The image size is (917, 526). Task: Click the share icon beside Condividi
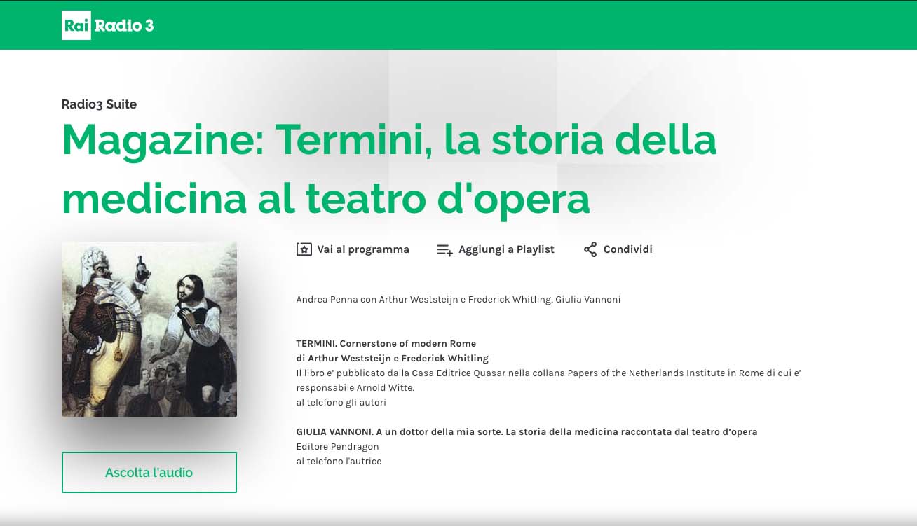(590, 249)
